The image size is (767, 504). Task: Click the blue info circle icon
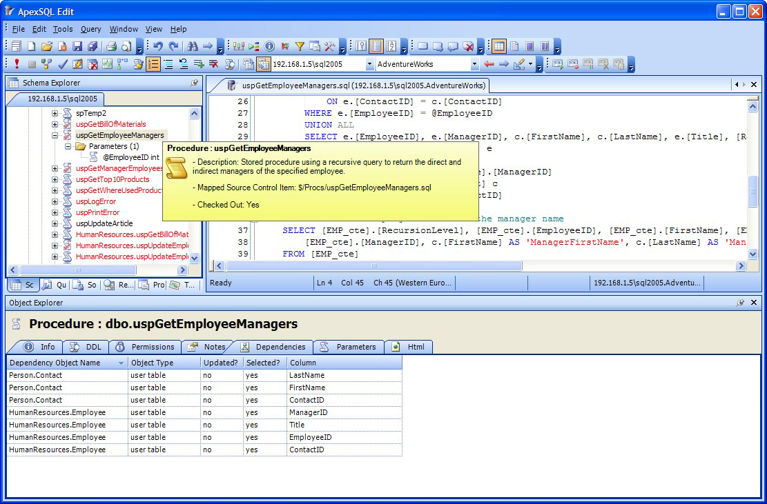(269, 46)
